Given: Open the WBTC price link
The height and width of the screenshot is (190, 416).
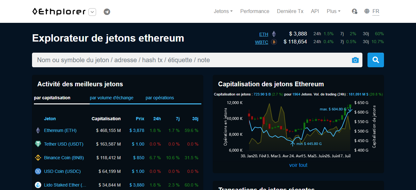Looking at the screenshot, I should coord(262,42).
